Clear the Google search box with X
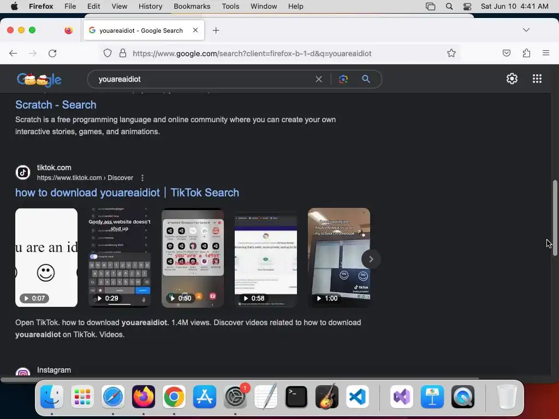This screenshot has width=559, height=419. pyautogui.click(x=319, y=79)
